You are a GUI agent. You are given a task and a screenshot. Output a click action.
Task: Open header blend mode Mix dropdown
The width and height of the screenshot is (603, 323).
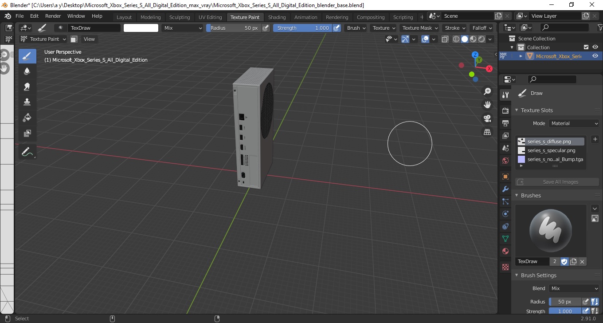click(182, 28)
